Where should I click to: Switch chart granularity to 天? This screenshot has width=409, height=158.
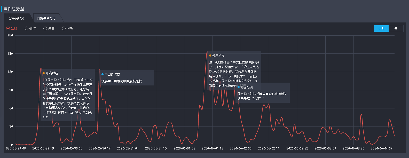click(x=396, y=29)
